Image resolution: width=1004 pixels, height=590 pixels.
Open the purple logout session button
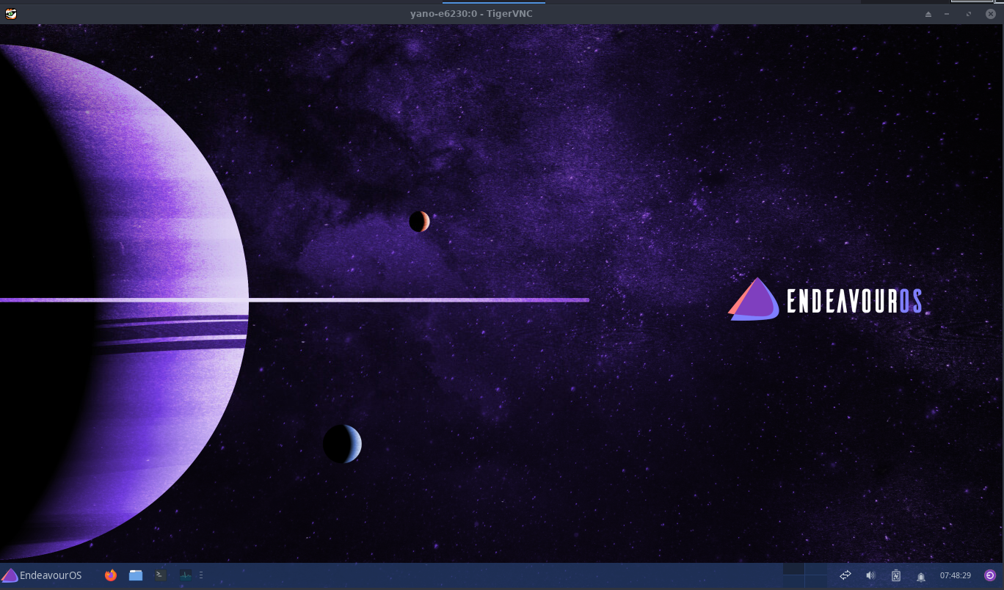pos(989,575)
